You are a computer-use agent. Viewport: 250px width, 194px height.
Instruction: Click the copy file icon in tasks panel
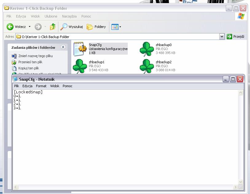(x=14, y=68)
